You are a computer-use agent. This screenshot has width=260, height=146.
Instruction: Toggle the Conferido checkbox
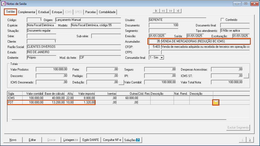click(222, 20)
